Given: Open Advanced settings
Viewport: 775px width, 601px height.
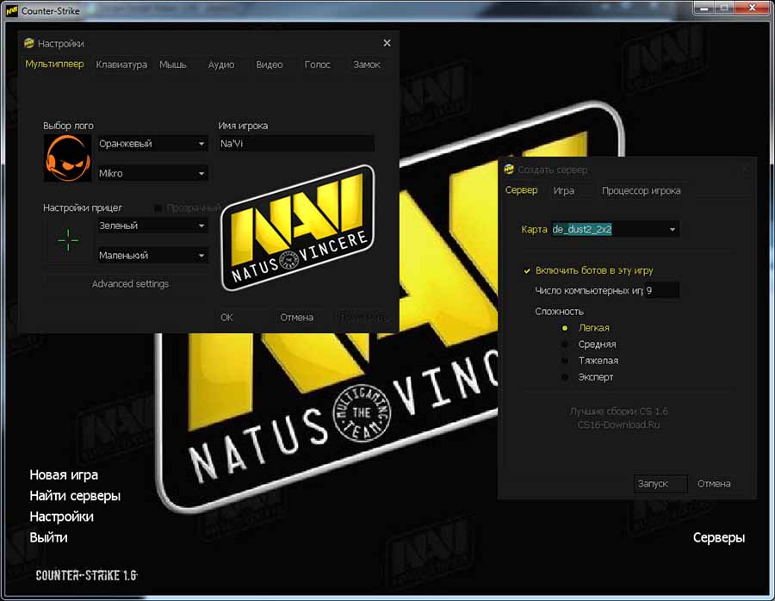Looking at the screenshot, I should click(x=130, y=283).
